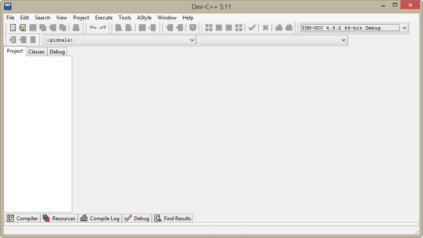This screenshot has width=423, height=238.
Task: Maximize the Dev-C++ window
Action: point(395,5)
